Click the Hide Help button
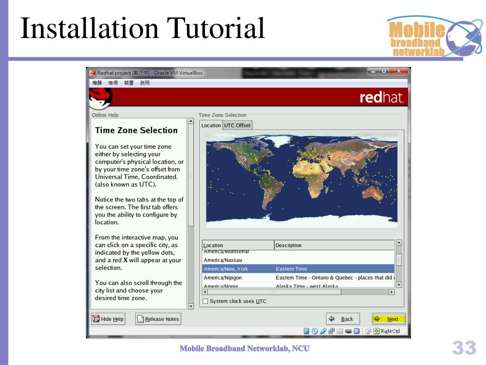The image size is (486, 365). point(108,319)
